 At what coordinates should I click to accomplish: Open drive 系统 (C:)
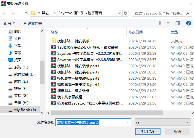coord(21,67)
